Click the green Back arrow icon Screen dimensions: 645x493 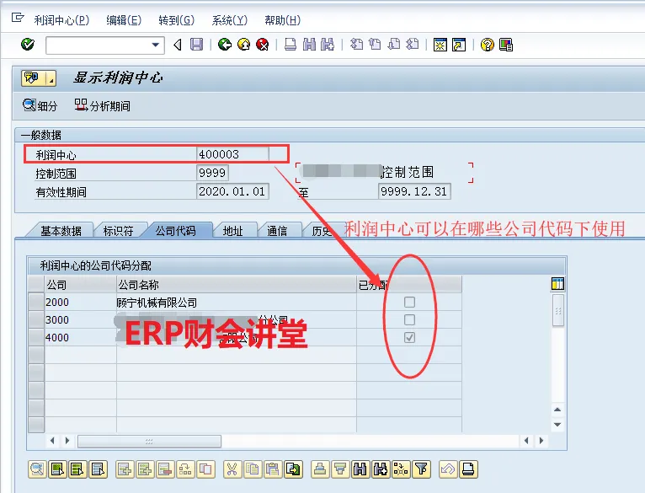225,45
